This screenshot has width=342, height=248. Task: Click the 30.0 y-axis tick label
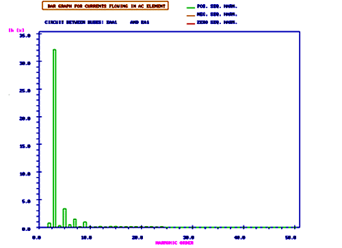coord(25,63)
